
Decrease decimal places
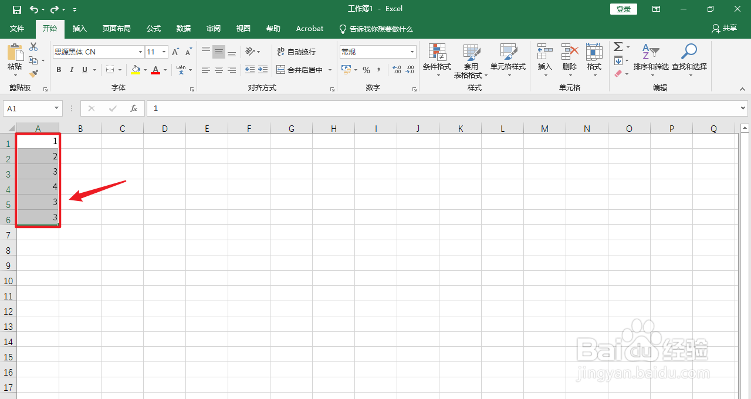point(411,70)
